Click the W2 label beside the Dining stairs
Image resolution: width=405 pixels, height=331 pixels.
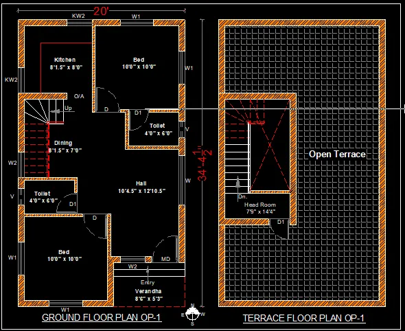pyautogui.click(x=12, y=163)
